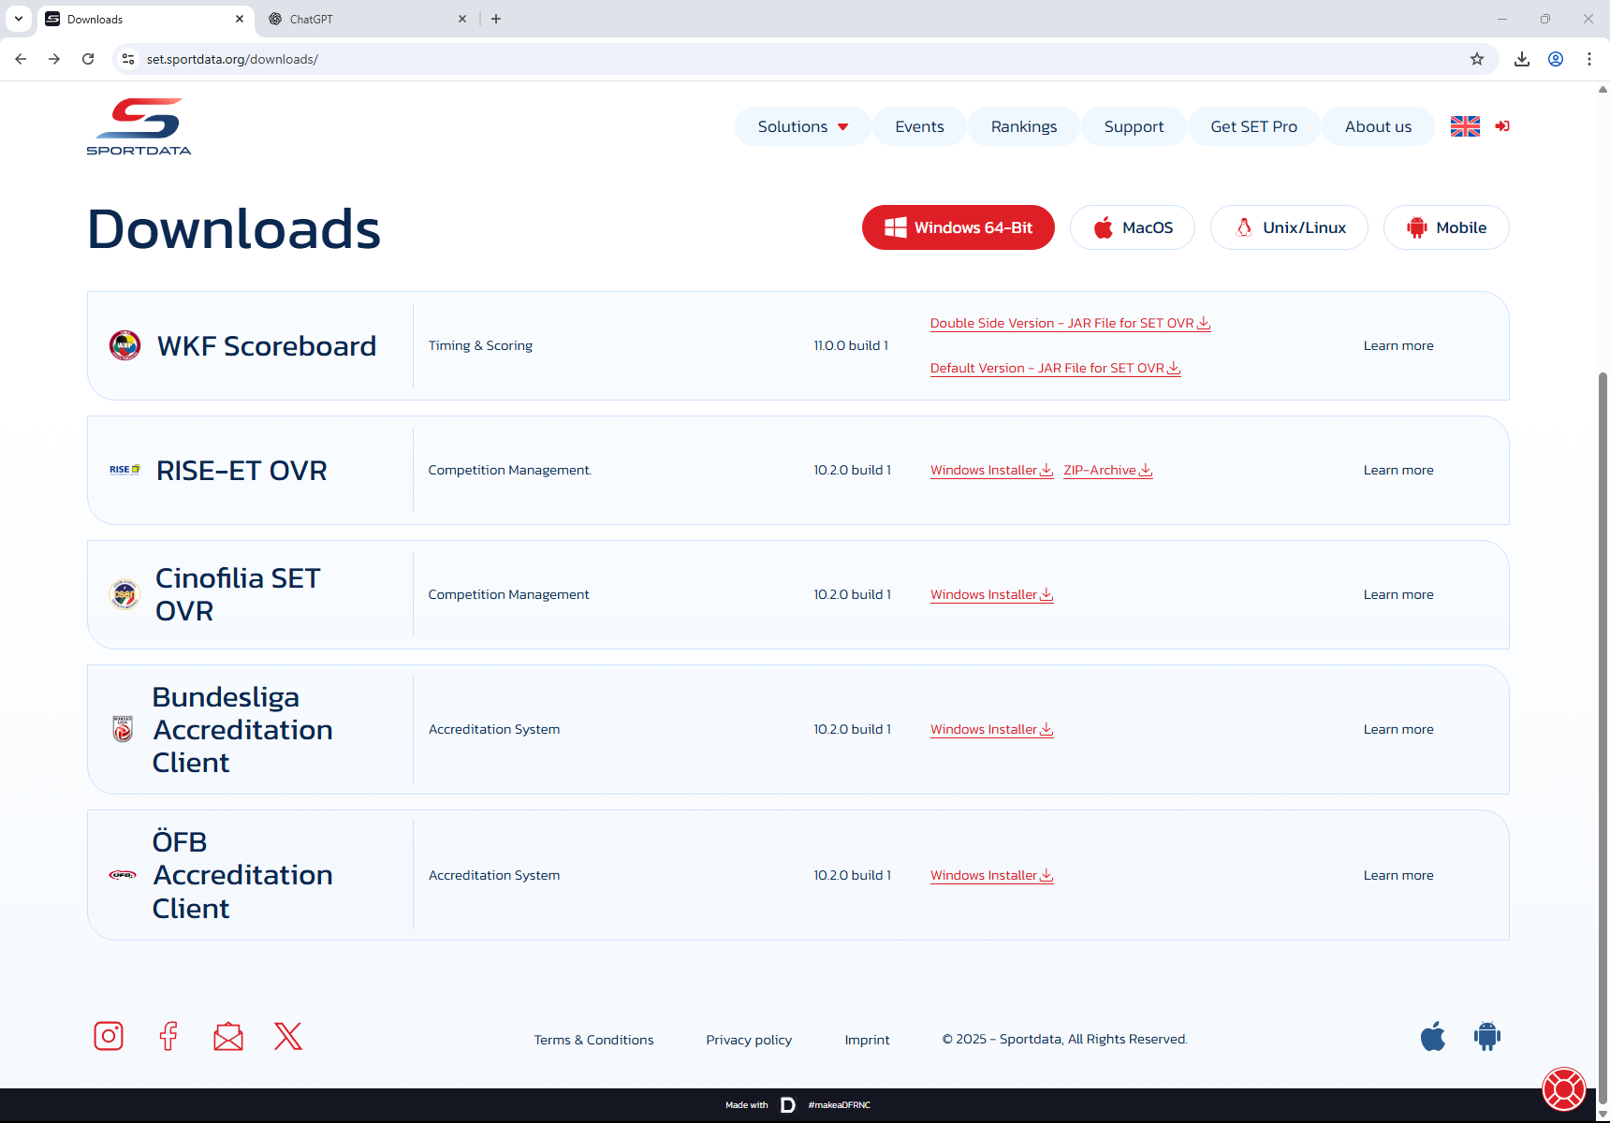Open Sportdata Instagram page icon
The height and width of the screenshot is (1123, 1610).
(109, 1036)
